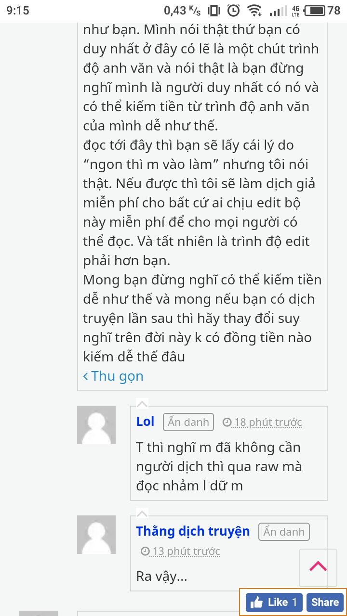Tap Ẩn danh badge beside Lol

coord(188,422)
